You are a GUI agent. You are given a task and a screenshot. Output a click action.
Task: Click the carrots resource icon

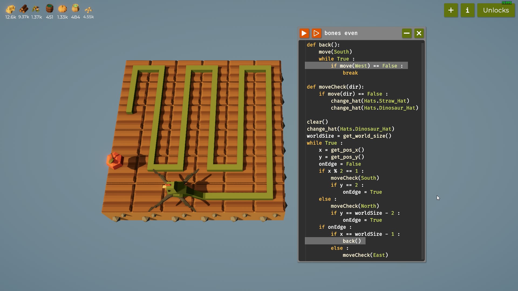click(x=36, y=9)
